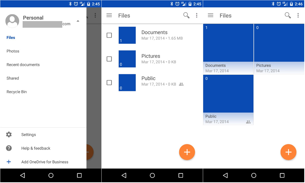Open overflow menu in list view screen
Image resolution: width=305 pixels, height=183 pixels.
(196, 16)
